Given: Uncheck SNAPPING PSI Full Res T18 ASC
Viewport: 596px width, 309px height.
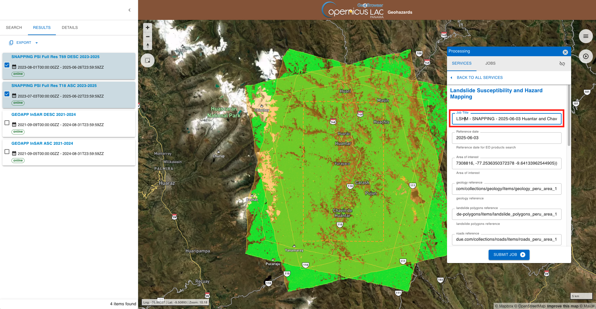Looking at the screenshot, I should click(7, 94).
